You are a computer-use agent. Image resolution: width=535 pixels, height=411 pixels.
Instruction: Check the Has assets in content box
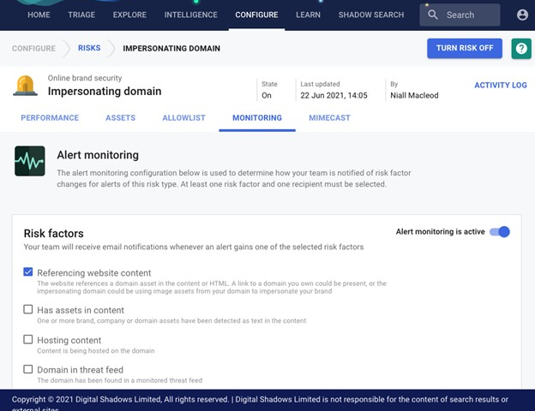28,309
